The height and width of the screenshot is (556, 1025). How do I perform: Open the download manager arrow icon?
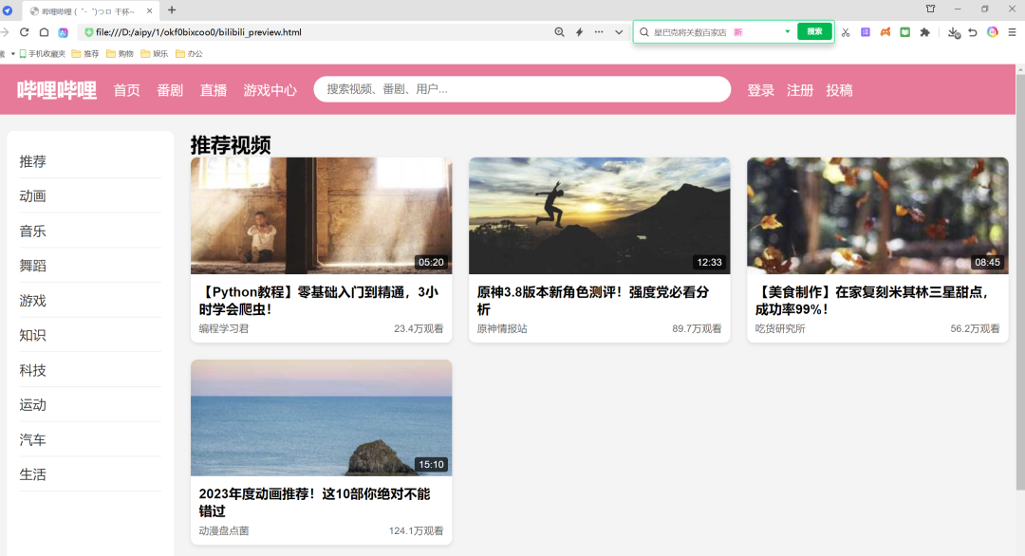pos(953,31)
